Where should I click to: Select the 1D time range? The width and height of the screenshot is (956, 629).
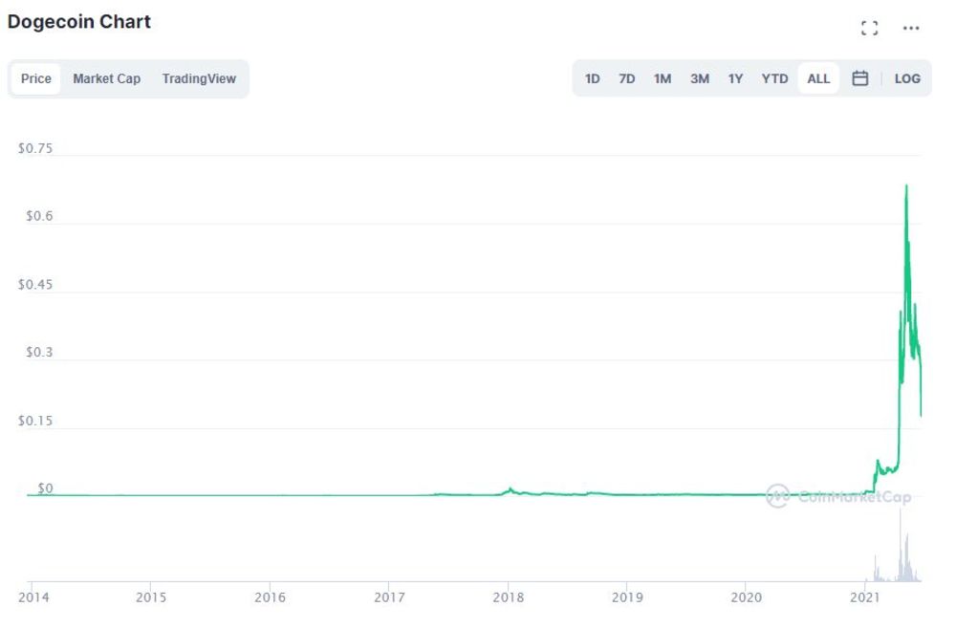click(592, 78)
